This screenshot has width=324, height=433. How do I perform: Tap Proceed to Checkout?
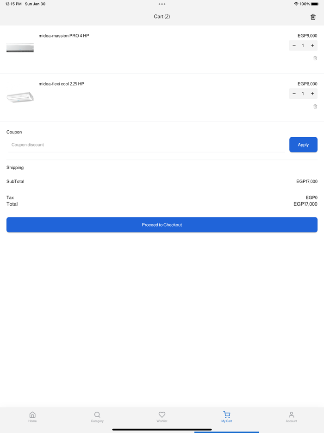click(162, 224)
